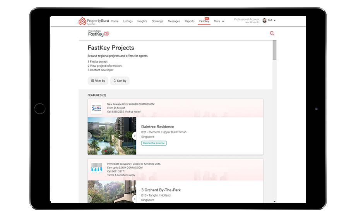Open the FastKey search magnifier icon
Screen dimensions: 356x217
[272, 33]
